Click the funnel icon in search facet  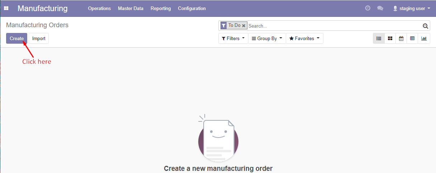coord(223,25)
